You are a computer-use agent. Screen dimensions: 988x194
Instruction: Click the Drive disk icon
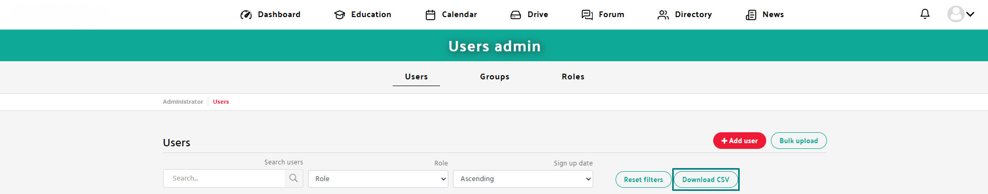click(x=516, y=15)
